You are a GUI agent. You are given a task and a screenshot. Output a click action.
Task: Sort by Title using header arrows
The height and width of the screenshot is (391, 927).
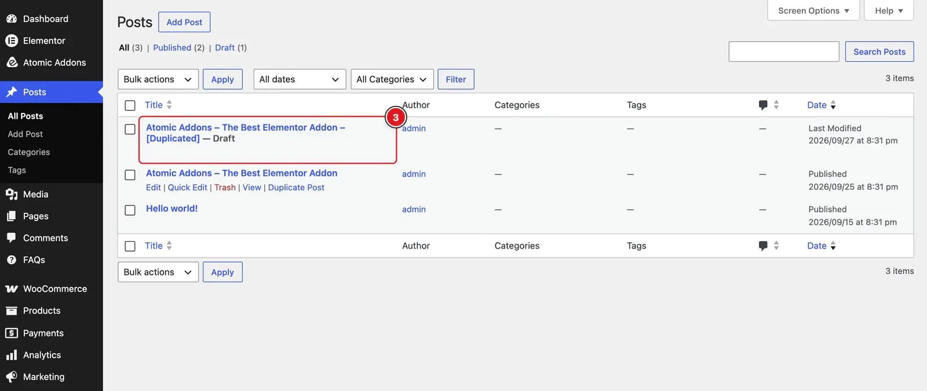click(169, 105)
